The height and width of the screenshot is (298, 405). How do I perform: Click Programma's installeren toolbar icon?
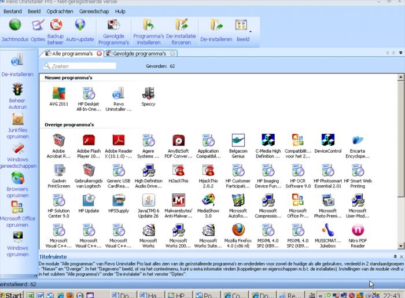[x=149, y=32]
